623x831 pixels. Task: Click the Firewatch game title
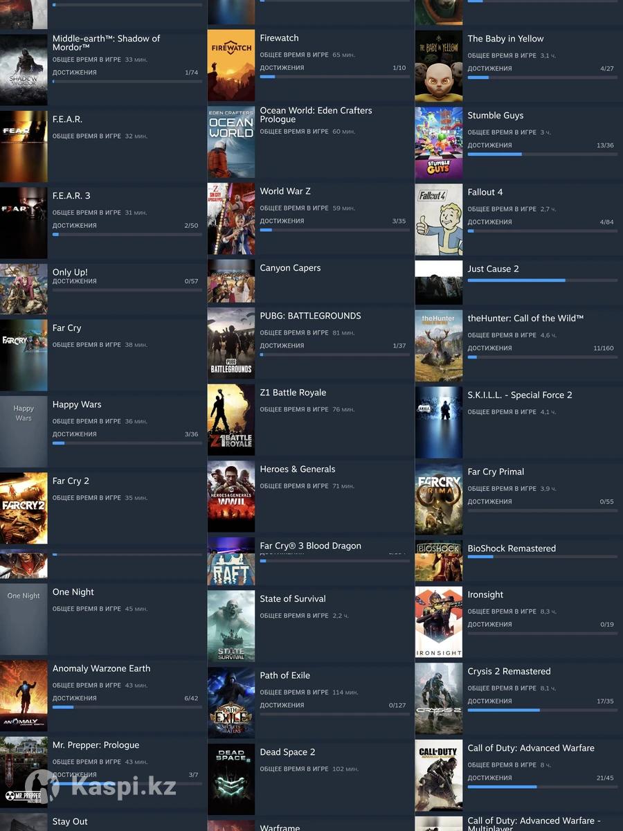(x=279, y=38)
